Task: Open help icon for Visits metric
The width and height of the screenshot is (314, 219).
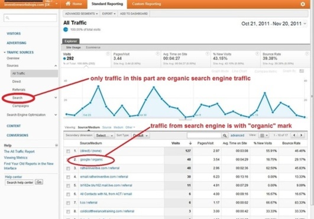Action: point(108,54)
